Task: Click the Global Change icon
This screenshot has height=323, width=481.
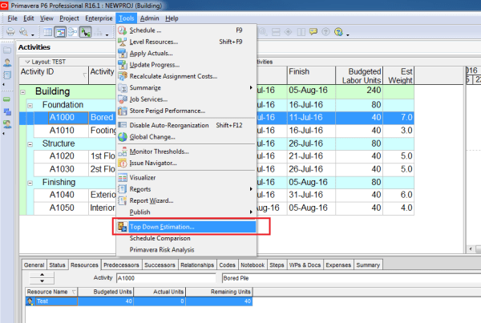Action: (123, 137)
